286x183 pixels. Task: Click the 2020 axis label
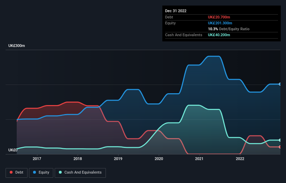click(x=159, y=159)
